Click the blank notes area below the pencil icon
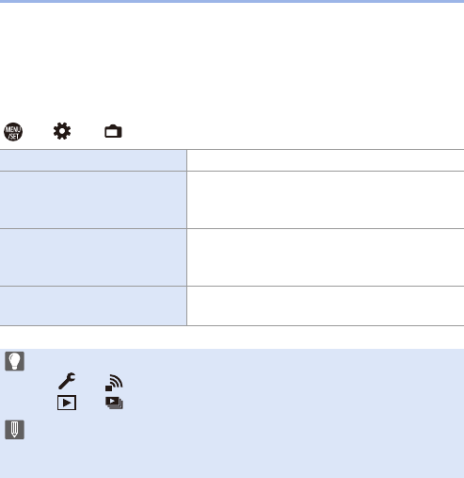The width and height of the screenshot is (464, 478). 232,459
